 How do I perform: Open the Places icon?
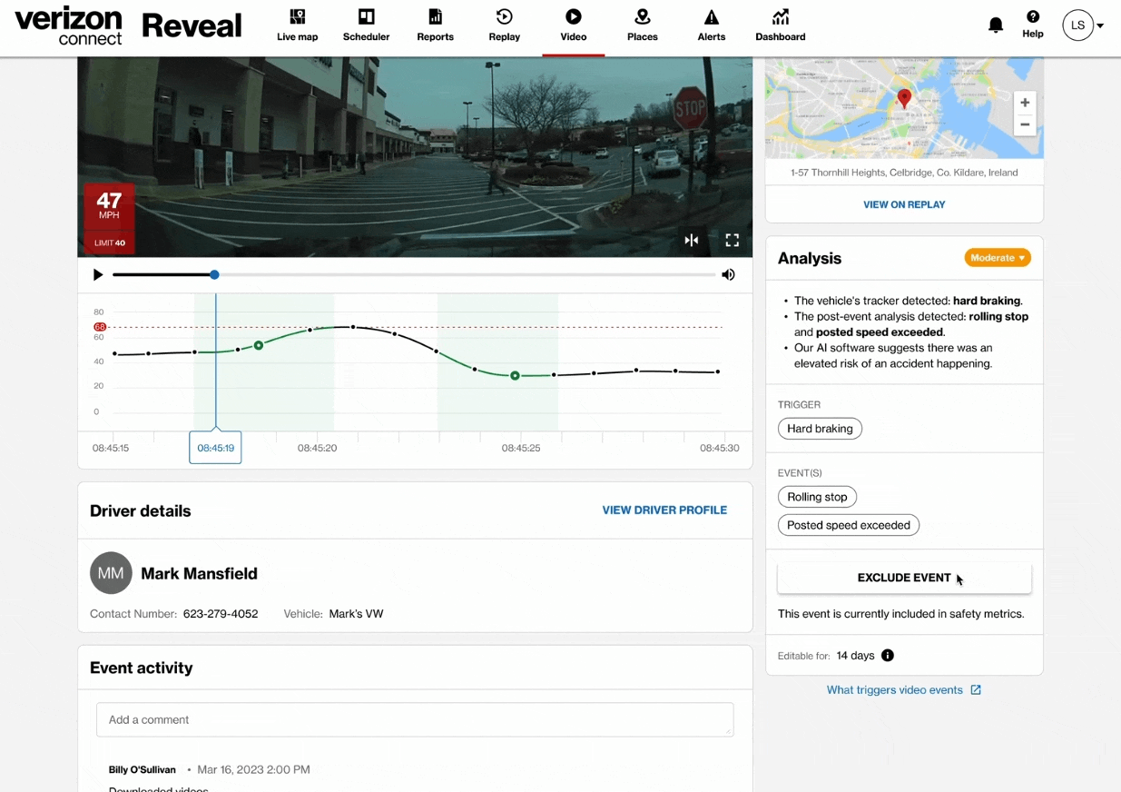642,16
